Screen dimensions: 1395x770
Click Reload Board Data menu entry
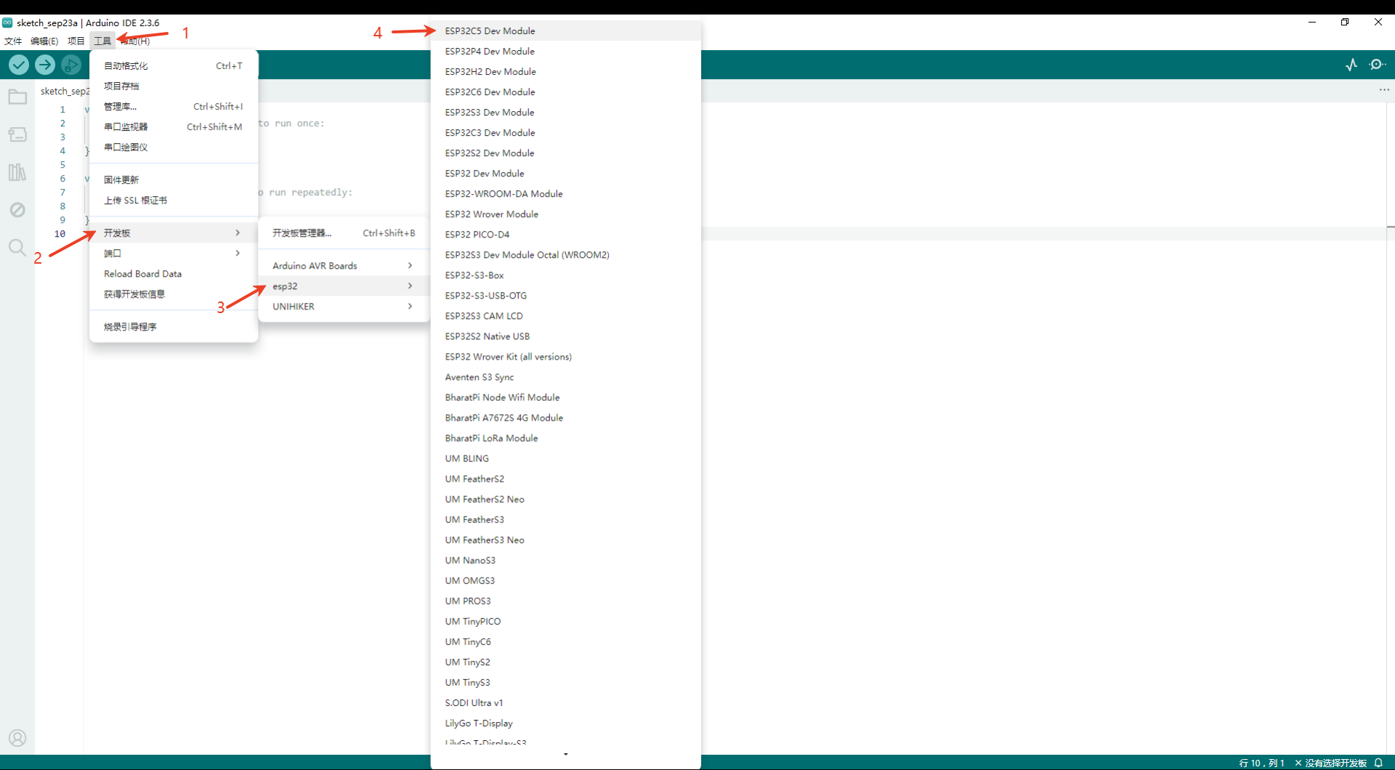[174, 274]
